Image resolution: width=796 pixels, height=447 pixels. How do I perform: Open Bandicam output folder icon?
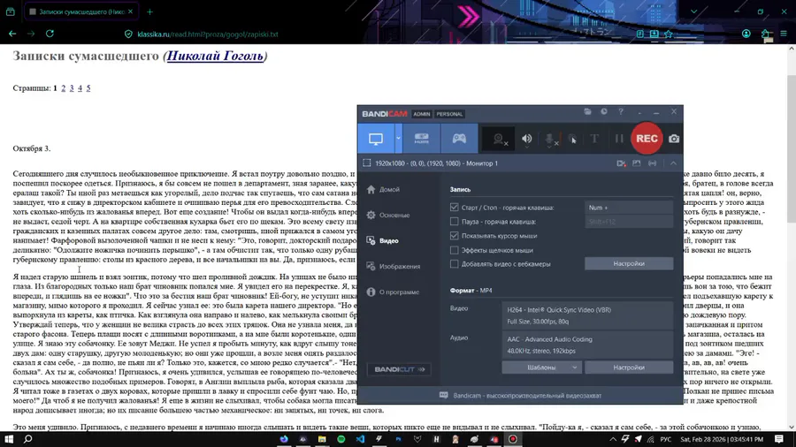tap(587, 111)
